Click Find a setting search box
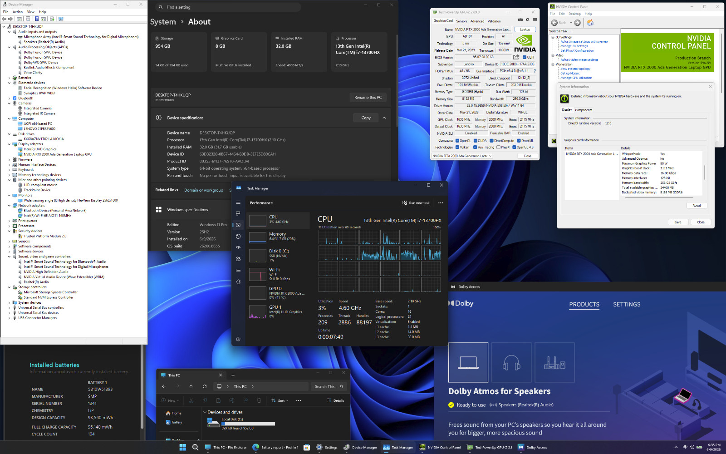The width and height of the screenshot is (726, 454). click(228, 7)
